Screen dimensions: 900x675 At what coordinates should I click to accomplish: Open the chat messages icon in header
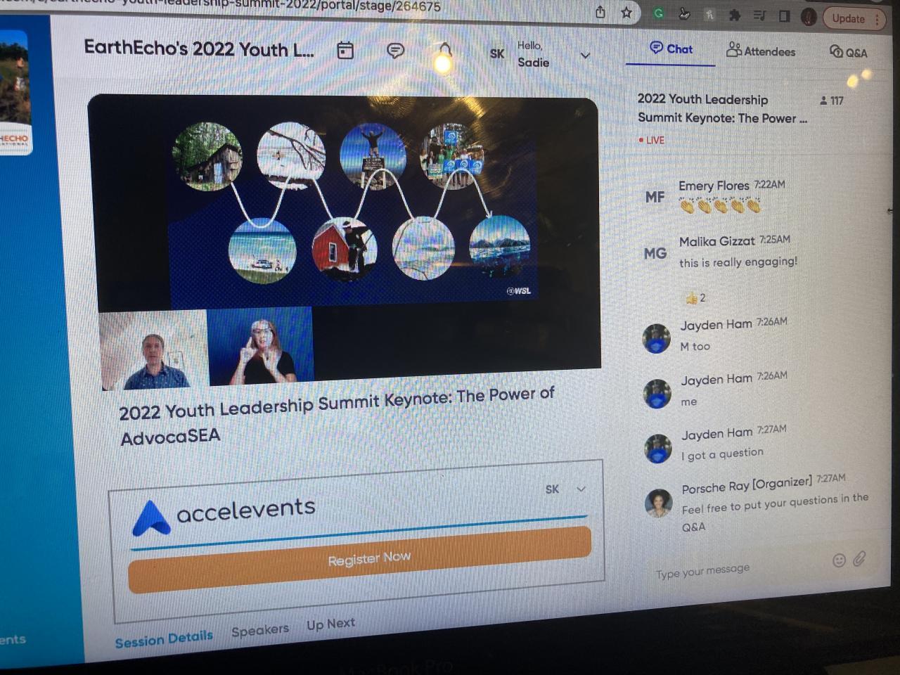(x=396, y=51)
